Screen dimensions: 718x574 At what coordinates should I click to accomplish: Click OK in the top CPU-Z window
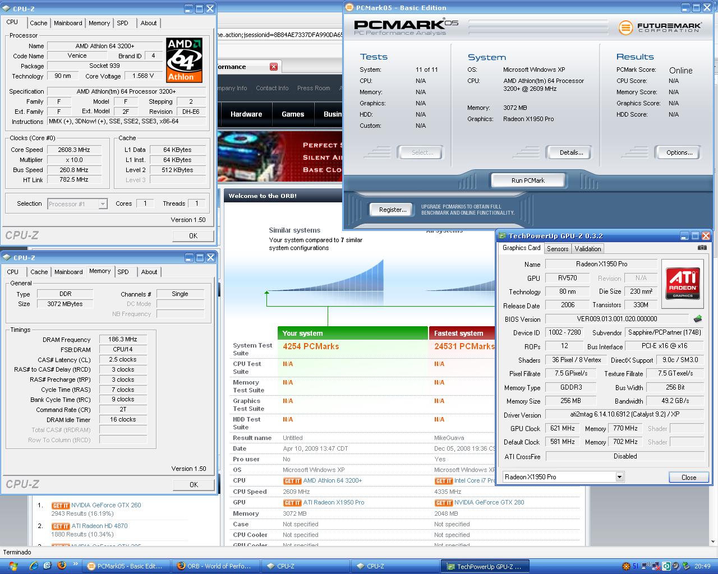pos(193,236)
